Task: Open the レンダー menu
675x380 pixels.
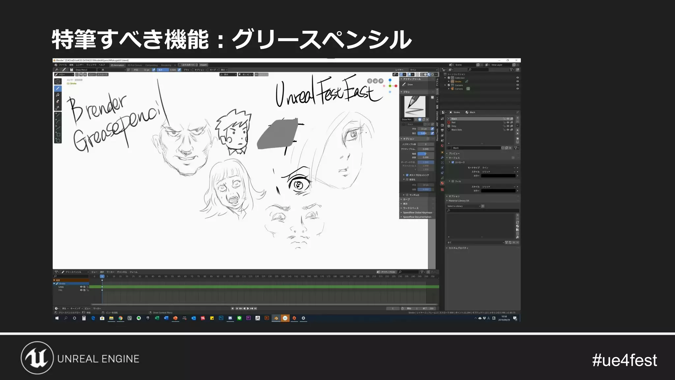Action: coord(80,65)
